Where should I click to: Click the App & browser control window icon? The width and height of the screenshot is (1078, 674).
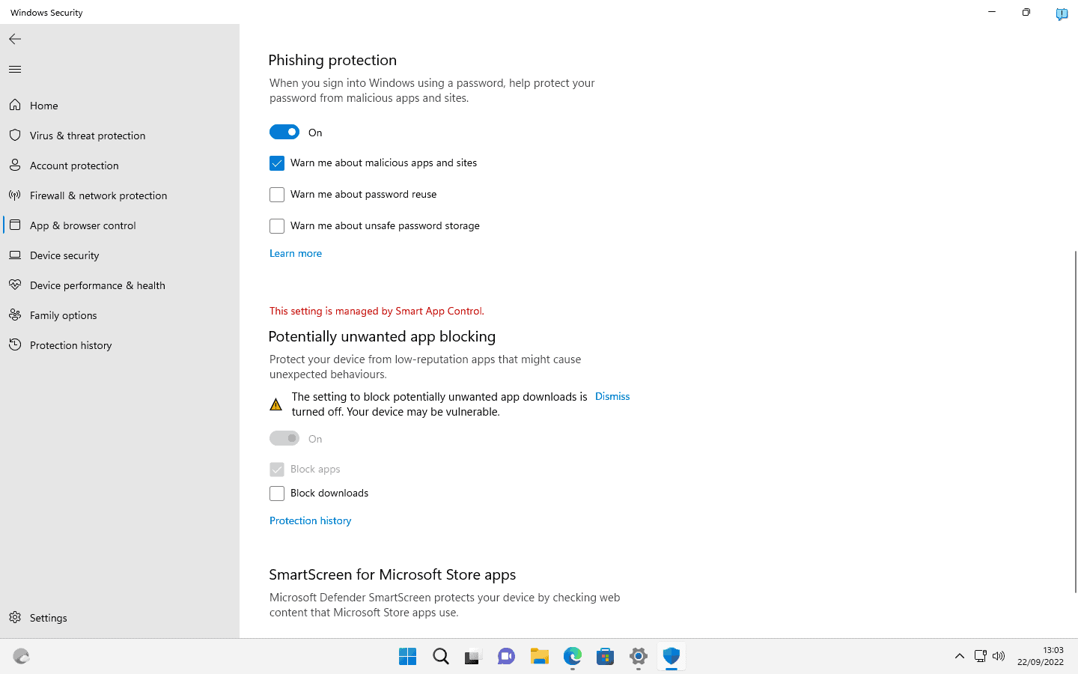[x=15, y=225]
